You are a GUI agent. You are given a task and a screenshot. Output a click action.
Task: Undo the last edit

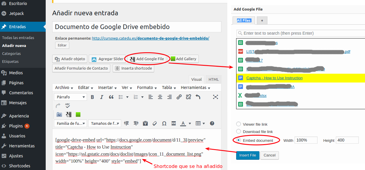(x=198, y=97)
